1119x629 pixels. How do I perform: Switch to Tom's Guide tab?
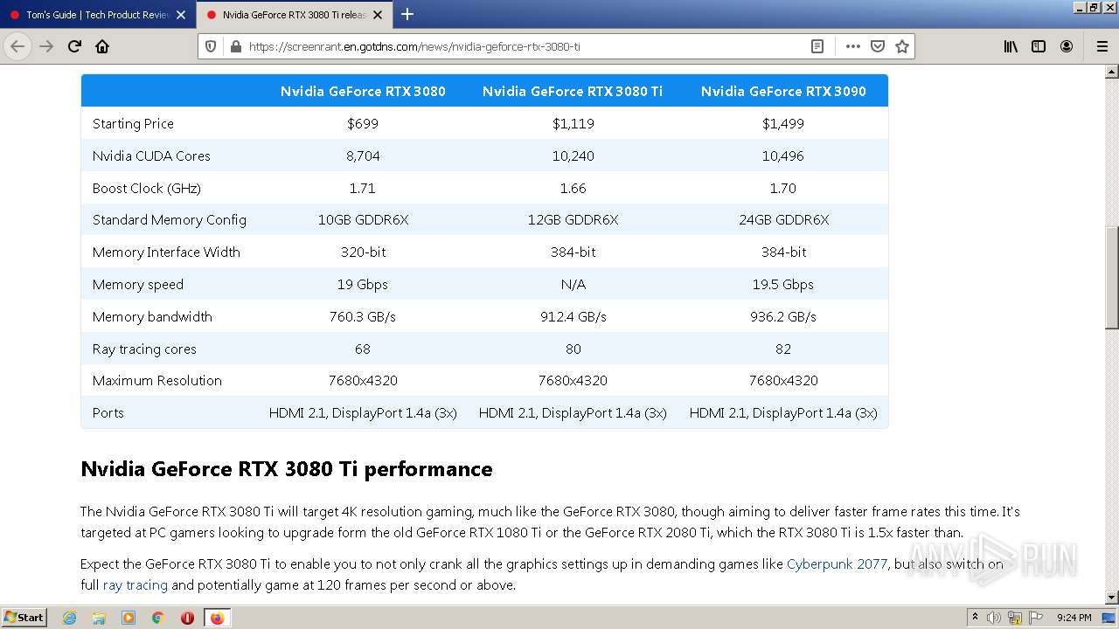click(x=98, y=15)
